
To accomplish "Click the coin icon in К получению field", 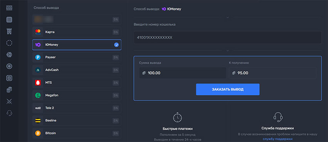I will [234, 73].
